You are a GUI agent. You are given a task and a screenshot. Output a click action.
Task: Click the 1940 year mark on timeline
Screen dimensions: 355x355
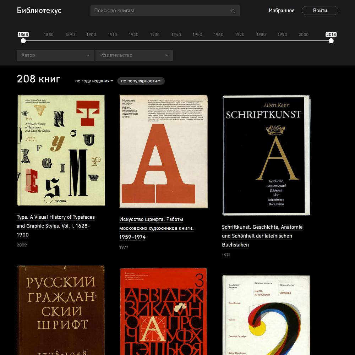[176, 35]
